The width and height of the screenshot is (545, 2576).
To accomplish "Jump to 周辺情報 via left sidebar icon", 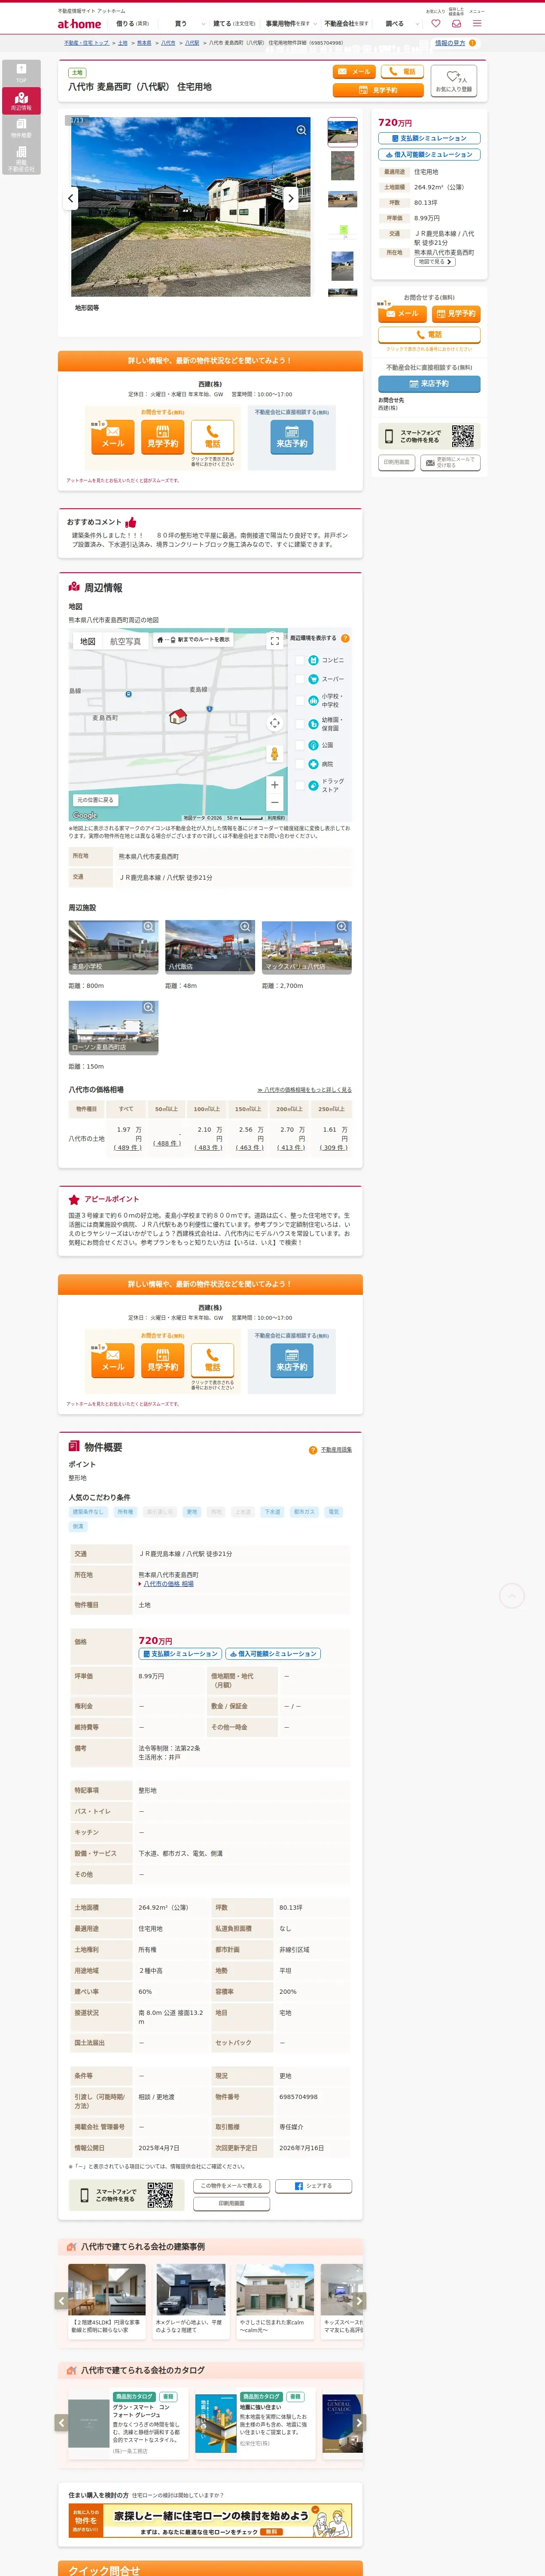I will (21, 101).
